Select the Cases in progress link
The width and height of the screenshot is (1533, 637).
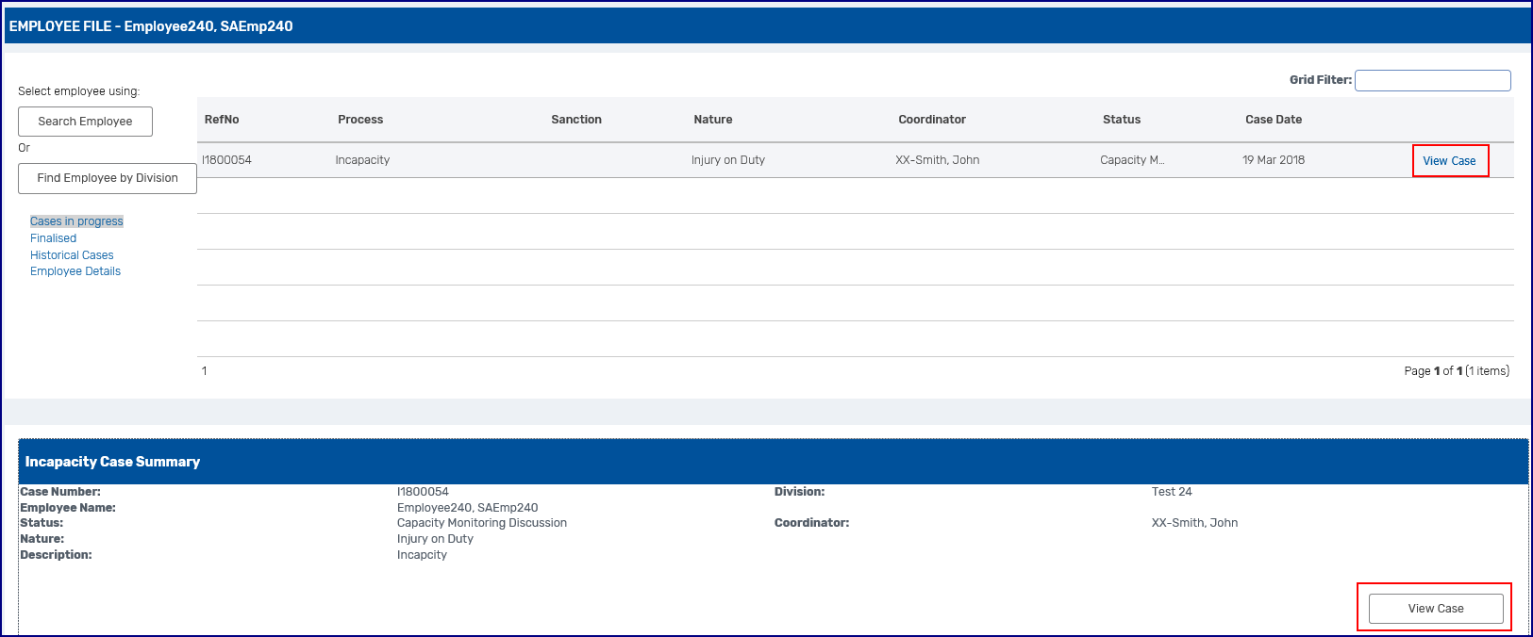coord(76,221)
